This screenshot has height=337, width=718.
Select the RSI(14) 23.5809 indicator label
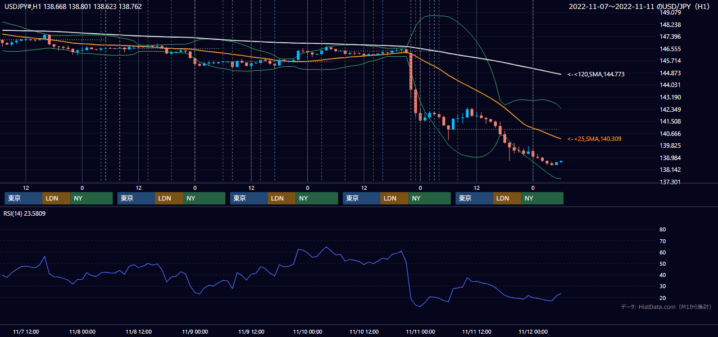[25, 214]
